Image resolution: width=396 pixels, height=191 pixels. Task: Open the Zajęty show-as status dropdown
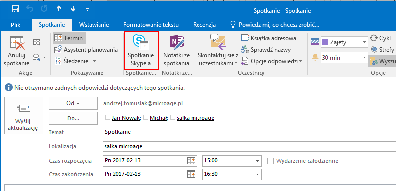coord(364,42)
